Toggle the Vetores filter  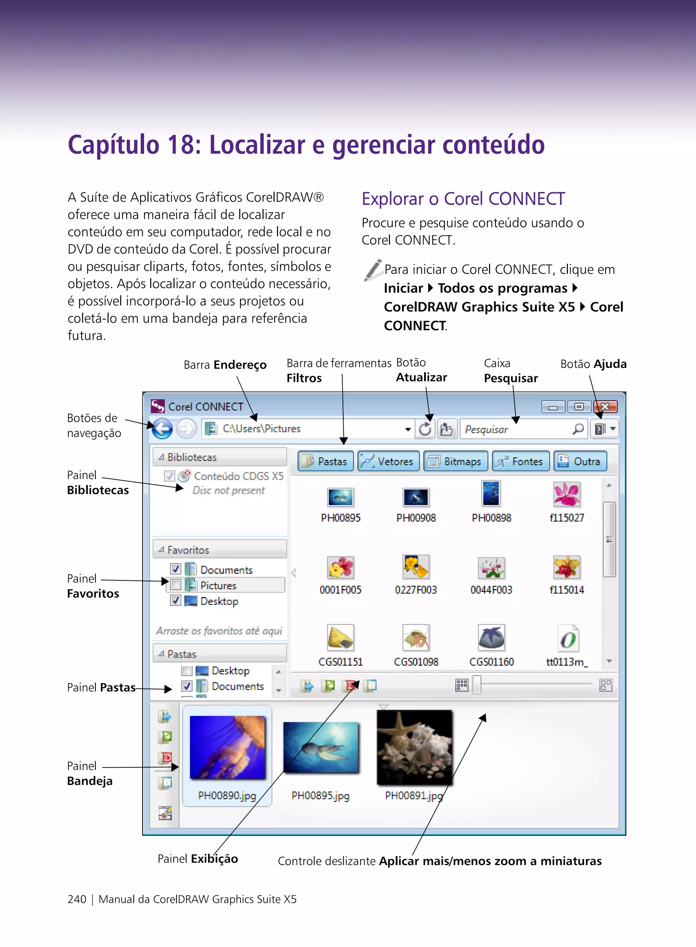coord(388,461)
